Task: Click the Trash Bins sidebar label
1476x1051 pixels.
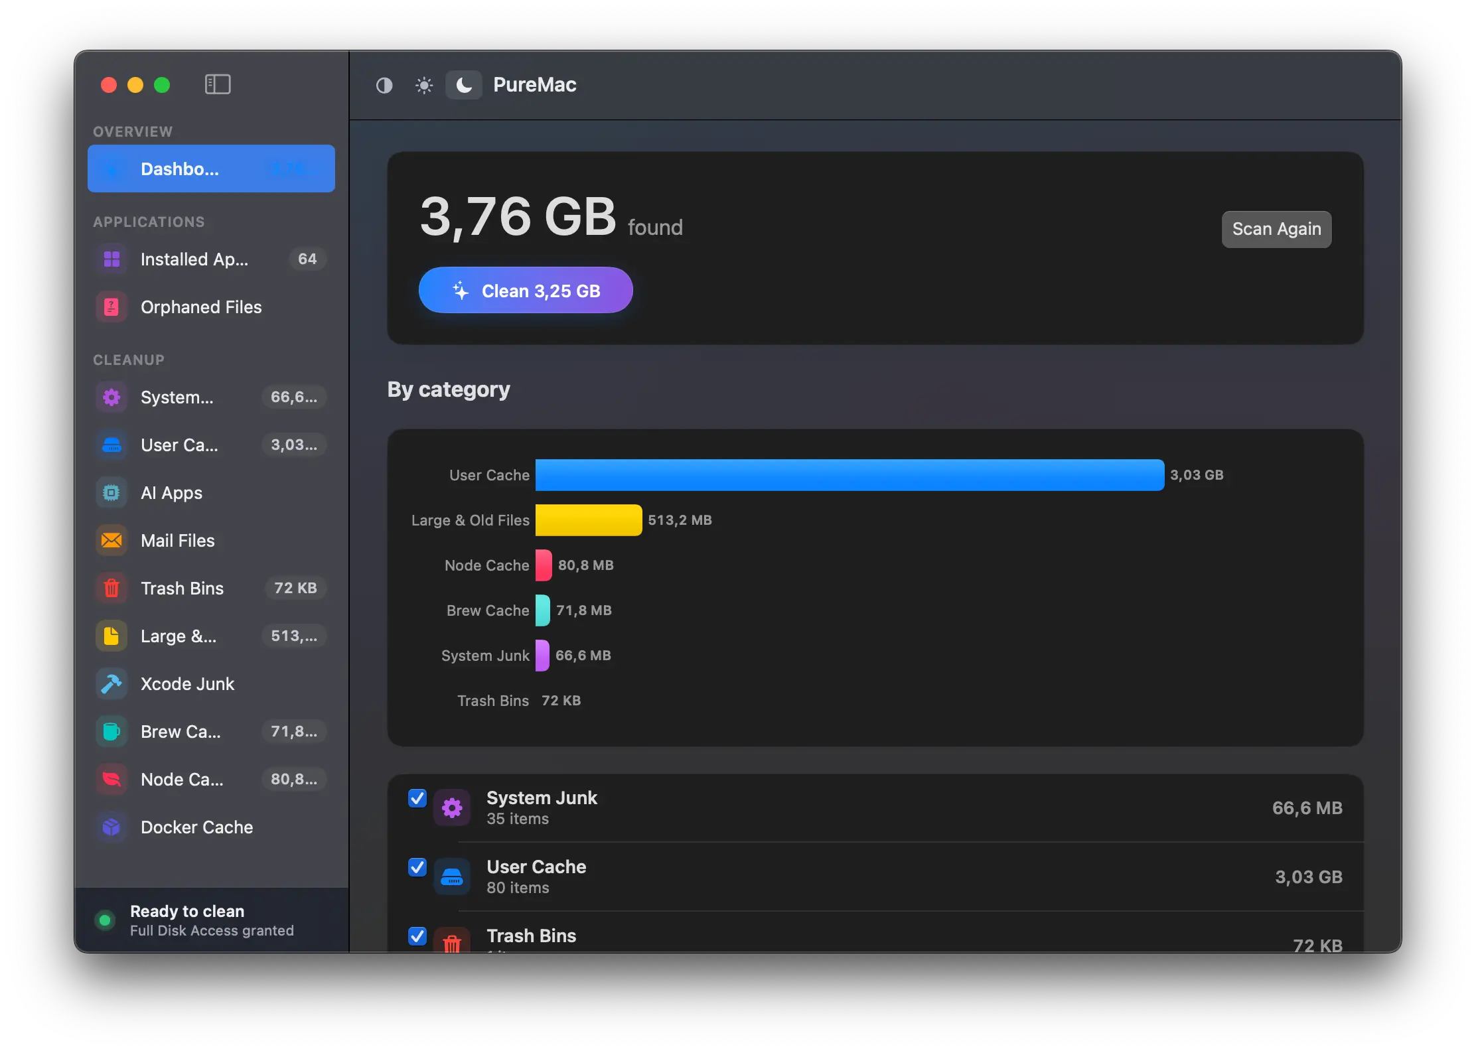Action: pyautogui.click(x=182, y=589)
